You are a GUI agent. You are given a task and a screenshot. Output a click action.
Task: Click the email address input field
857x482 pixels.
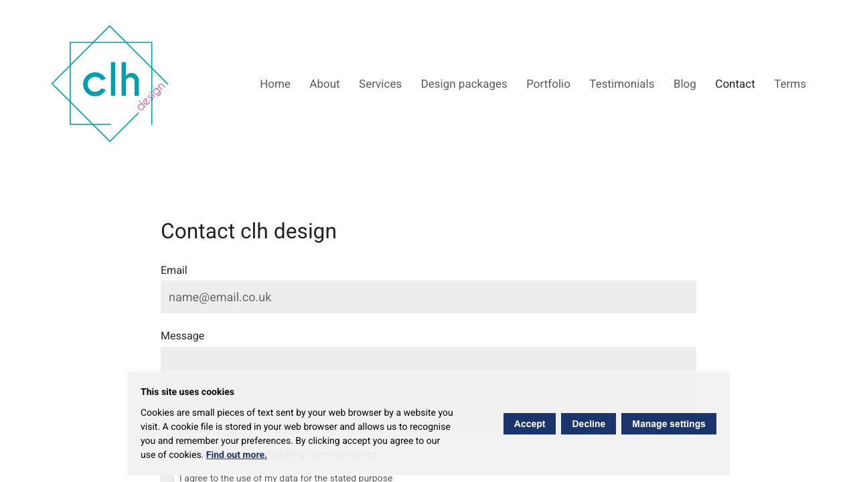428,297
